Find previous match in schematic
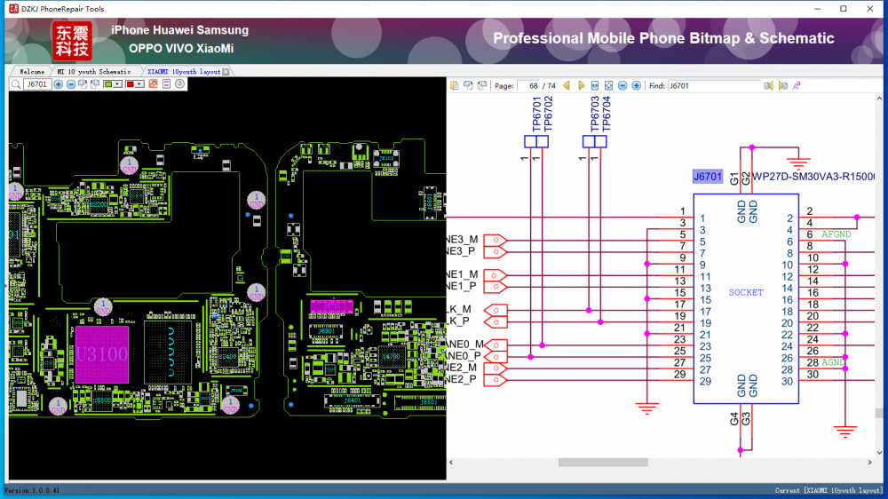 point(769,86)
